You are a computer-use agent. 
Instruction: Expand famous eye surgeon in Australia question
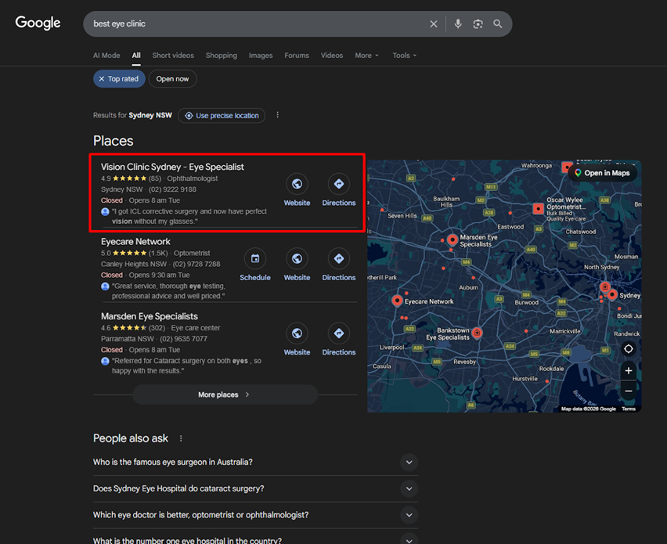point(409,463)
